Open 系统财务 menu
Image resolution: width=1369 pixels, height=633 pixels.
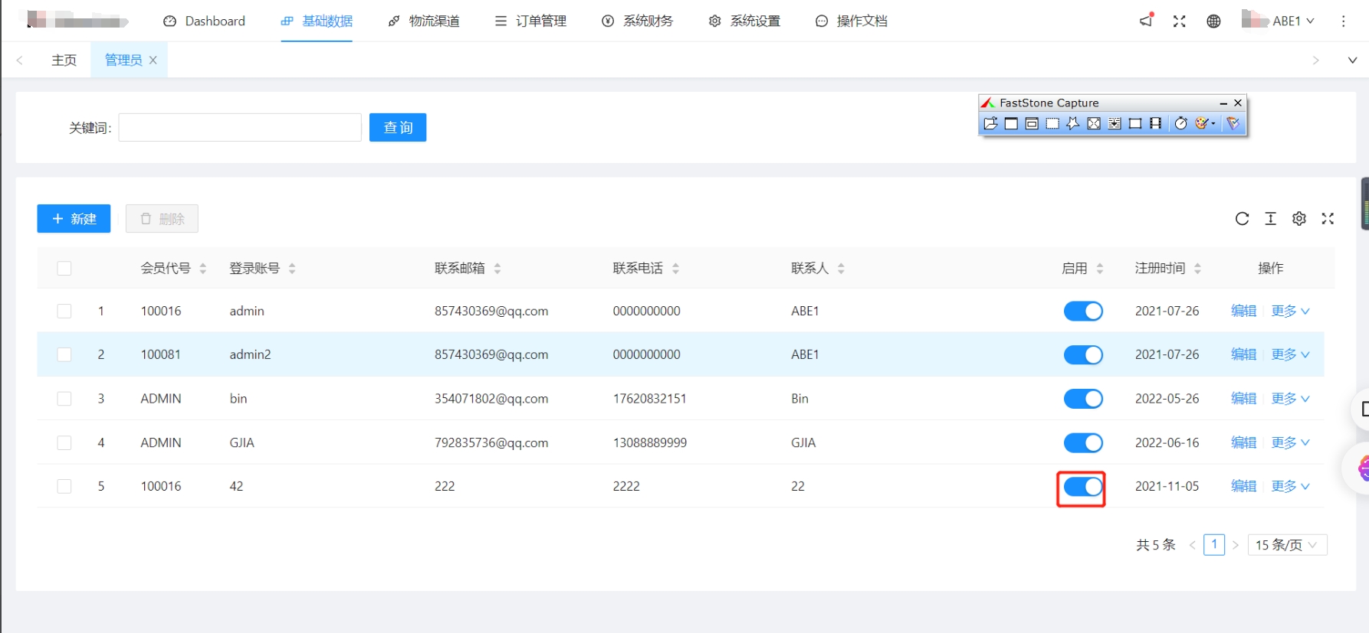pos(638,21)
